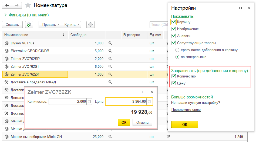Click the magnifier icon in the Dyson V6 Plus row
The width and height of the screenshot is (256, 142).
click(110, 43)
